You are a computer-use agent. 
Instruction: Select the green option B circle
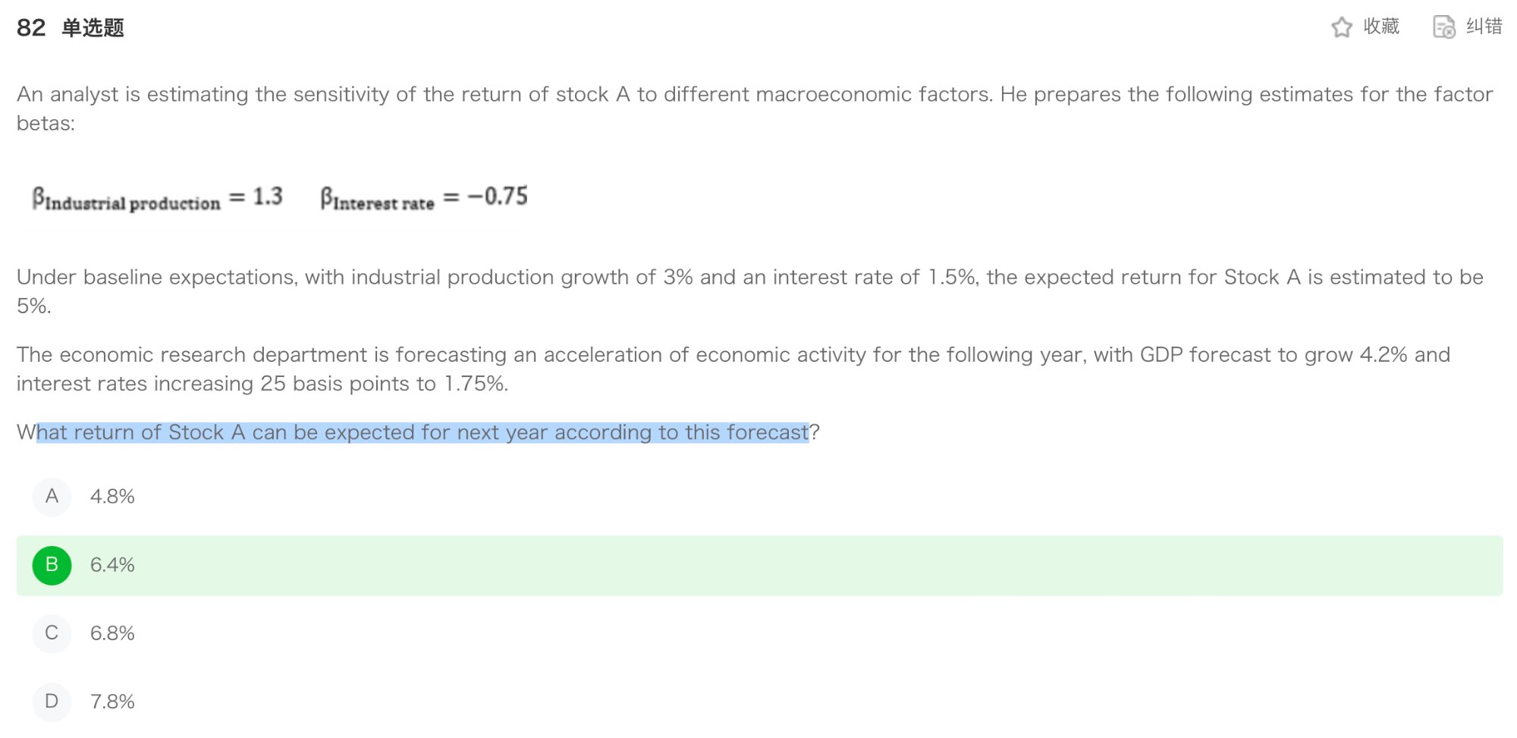(x=52, y=565)
